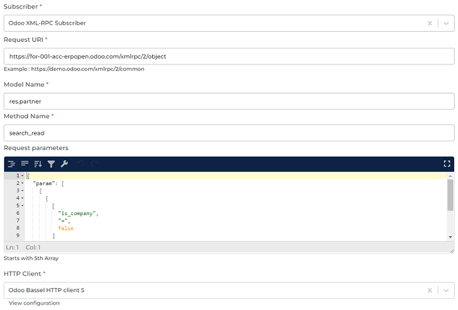Open the filter tool in the JSON editor
Screen dimensions: 458x310
pyautogui.click(x=51, y=164)
